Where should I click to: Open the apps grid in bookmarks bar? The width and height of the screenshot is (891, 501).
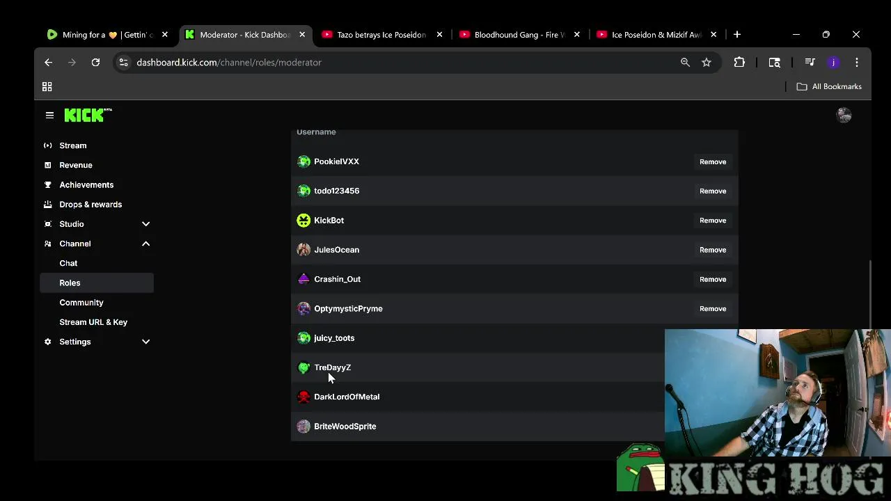47,87
